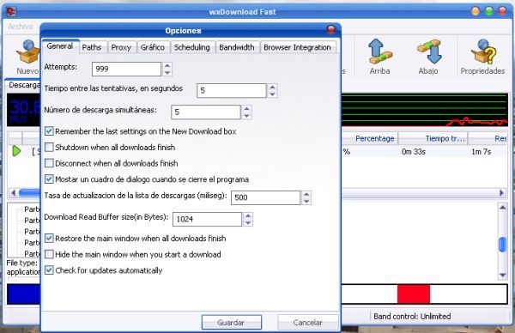Click vertical scrollbar down arrow in details pane
This screenshot has width=515, height=333.
coord(502,275)
